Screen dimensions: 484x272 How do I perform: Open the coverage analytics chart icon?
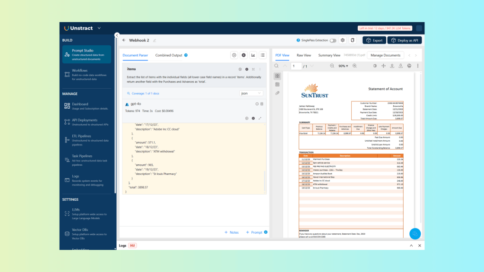pos(253,55)
